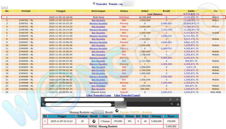Screen dimensions: 226x129
Task: Click the Transaksi document icon in header
Action: pyautogui.click(x=94, y=3)
